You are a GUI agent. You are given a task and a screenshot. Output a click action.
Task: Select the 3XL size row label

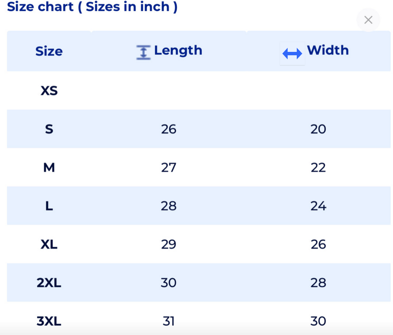point(49,321)
